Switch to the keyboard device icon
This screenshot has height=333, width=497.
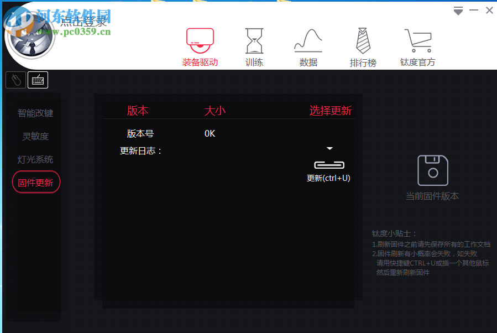tap(38, 80)
